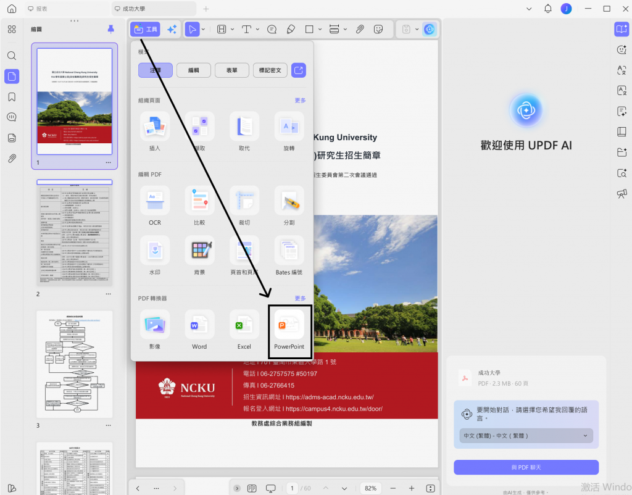Open translate icon in right sidebar
This screenshot has height=495, width=632.
[x=622, y=70]
